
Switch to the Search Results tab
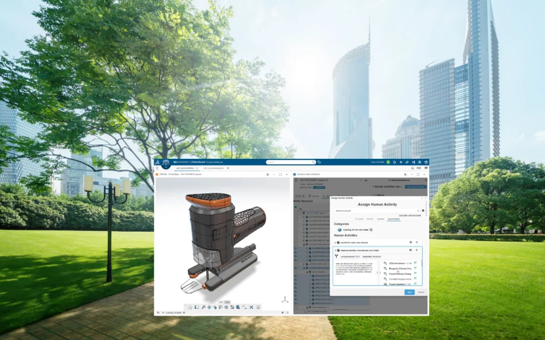[393, 219]
